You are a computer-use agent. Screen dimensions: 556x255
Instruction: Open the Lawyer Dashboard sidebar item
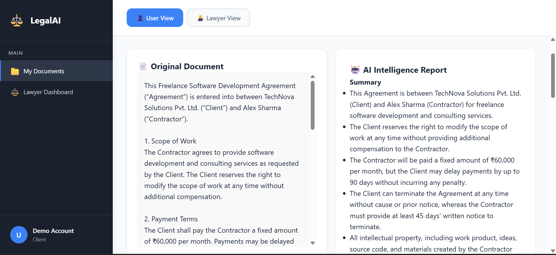click(48, 92)
